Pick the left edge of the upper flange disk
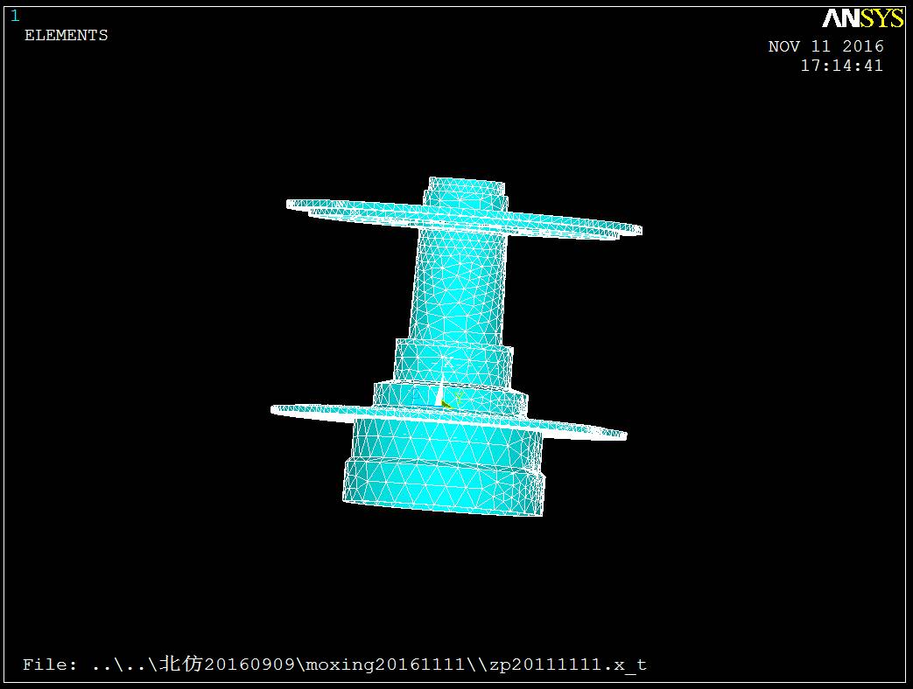This screenshot has width=913, height=689. [293, 205]
